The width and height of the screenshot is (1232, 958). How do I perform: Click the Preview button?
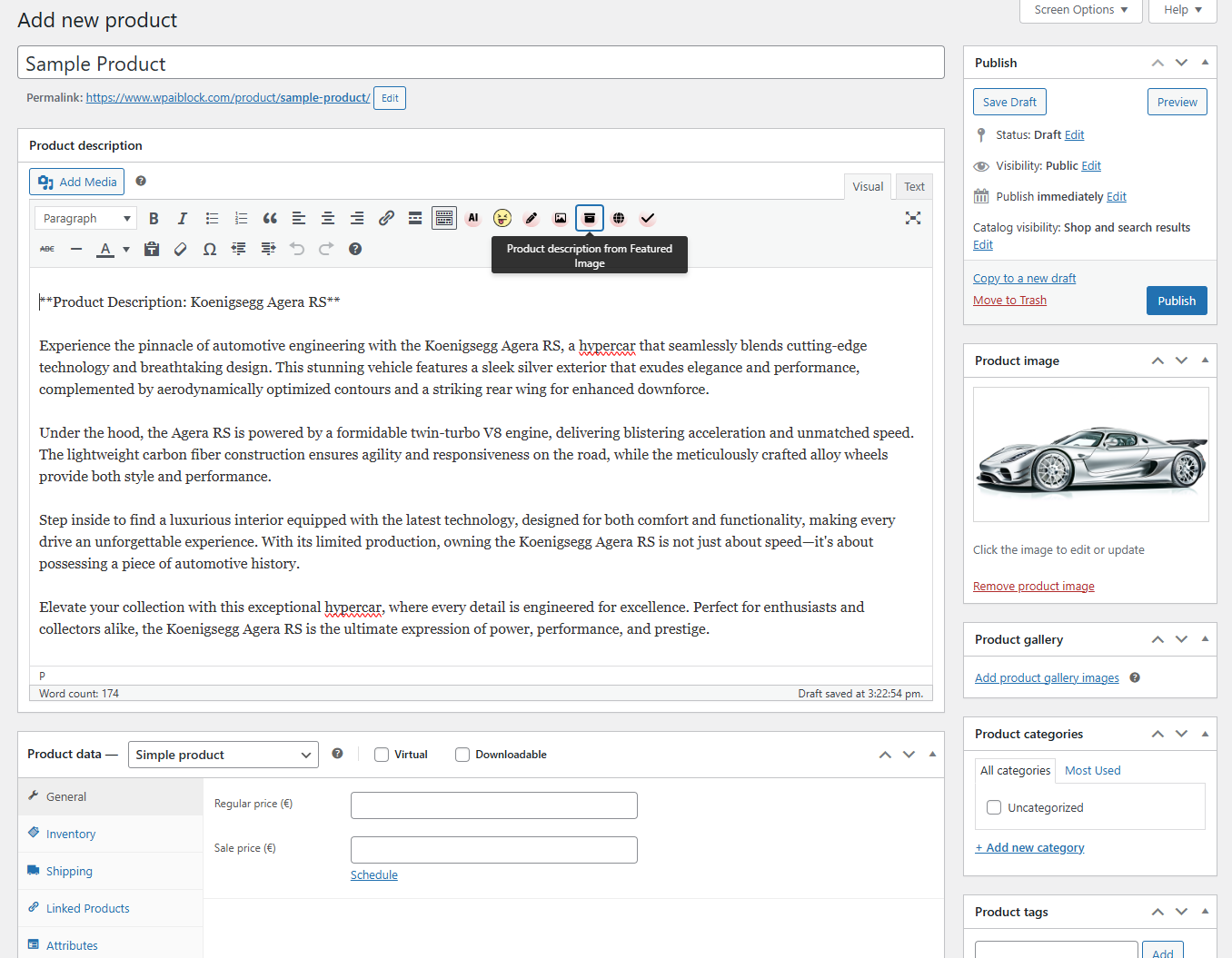[1177, 102]
